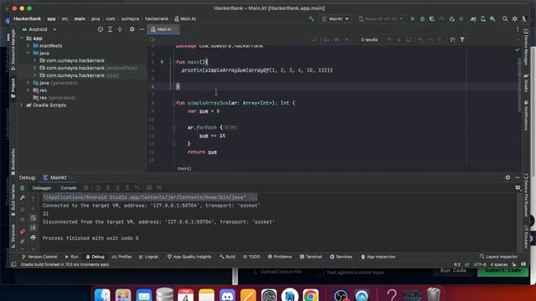Open the IDE settings gear in the toolbar
The height and width of the screenshot is (301, 536).
(x=515, y=18)
